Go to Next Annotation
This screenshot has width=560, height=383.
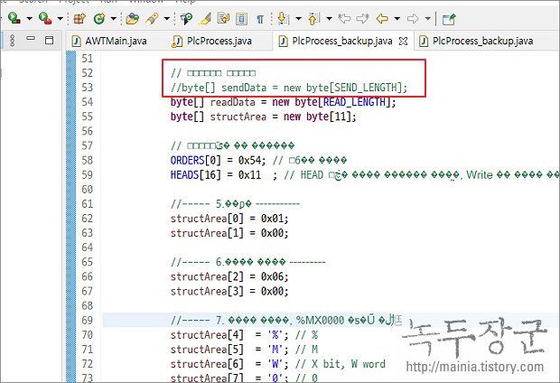tap(284, 18)
